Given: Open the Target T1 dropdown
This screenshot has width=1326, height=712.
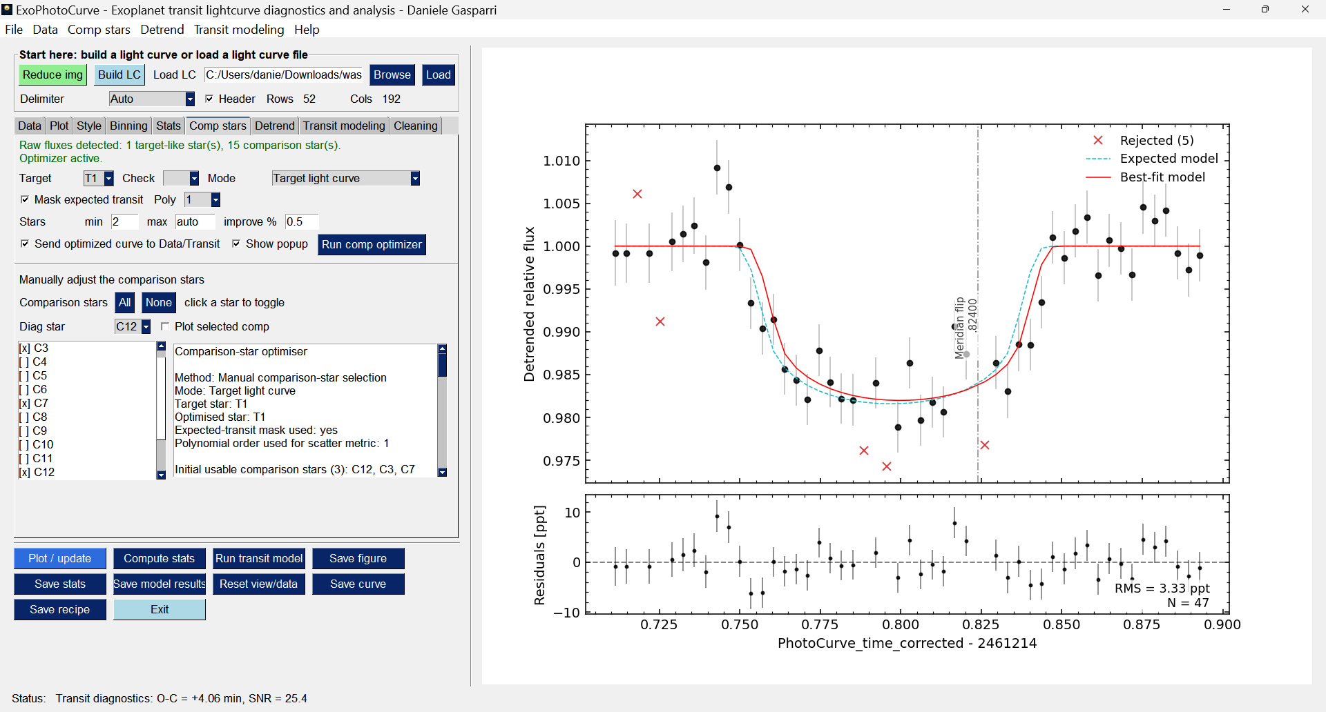Looking at the screenshot, I should pos(99,178).
